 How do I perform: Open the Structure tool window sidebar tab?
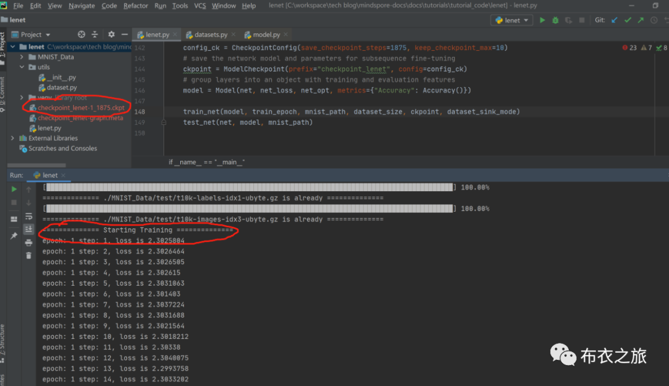[2, 343]
